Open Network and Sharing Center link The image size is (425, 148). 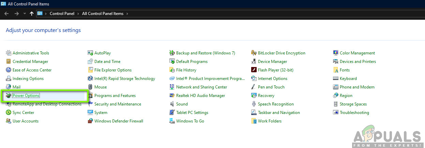click(x=201, y=87)
